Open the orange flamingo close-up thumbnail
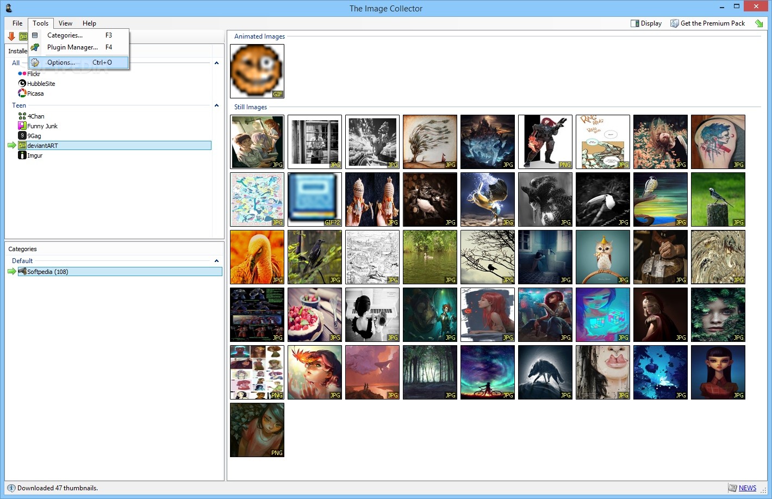 [257, 257]
